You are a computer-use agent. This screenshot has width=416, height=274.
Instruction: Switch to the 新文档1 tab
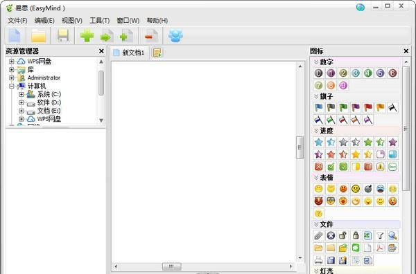(x=129, y=53)
